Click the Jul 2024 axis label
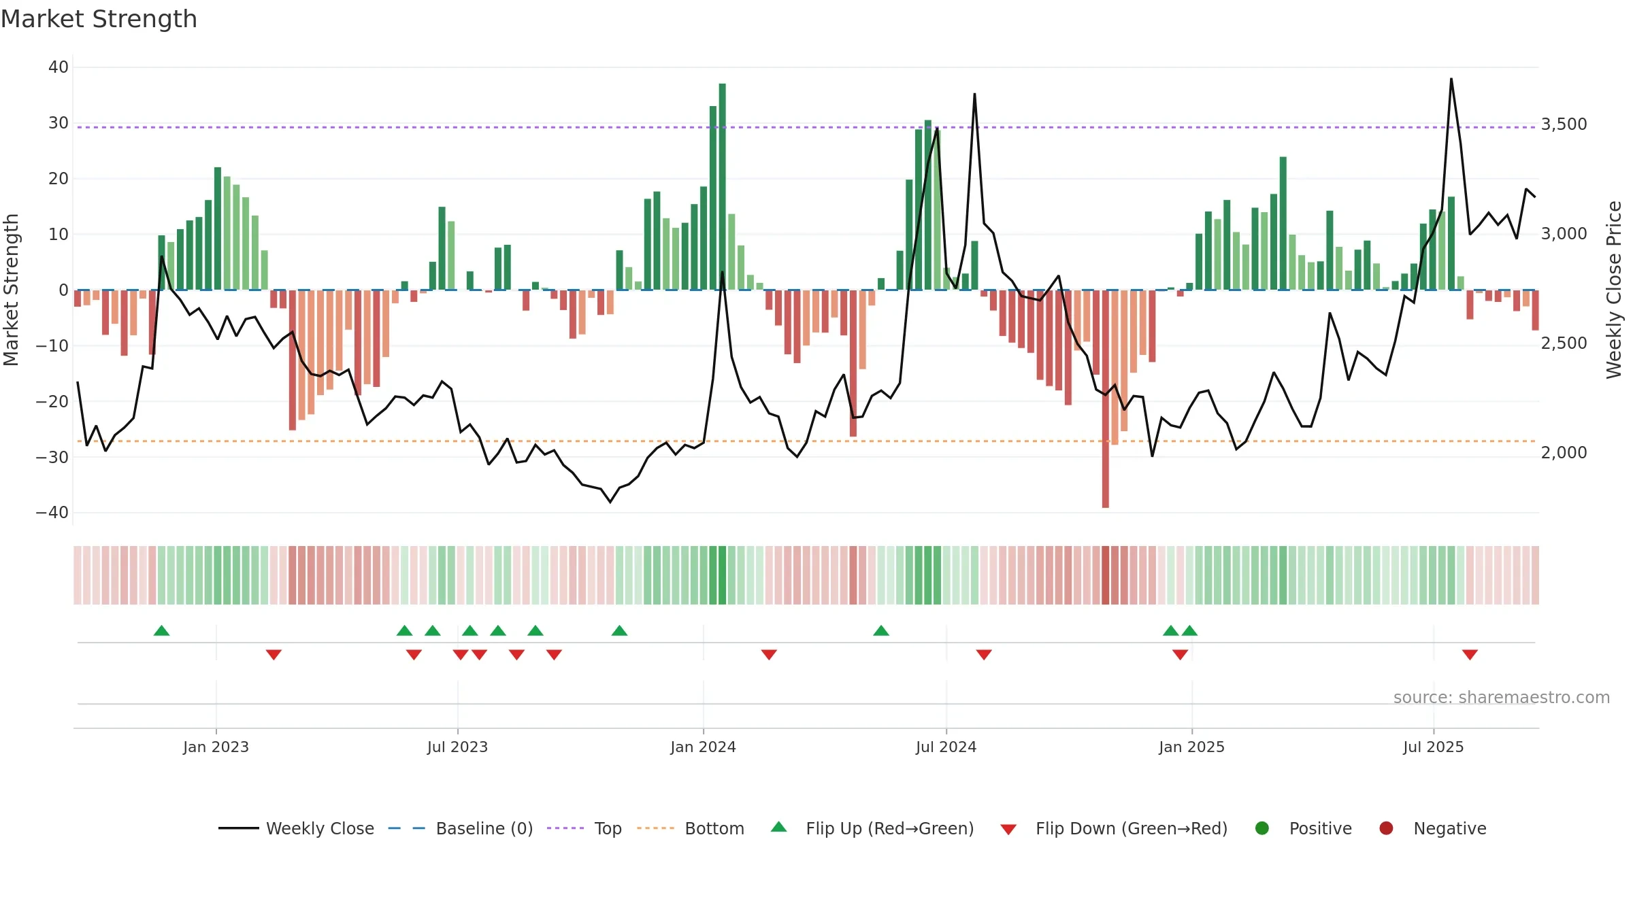Viewport: 1633px width, 918px height. pyautogui.click(x=946, y=747)
